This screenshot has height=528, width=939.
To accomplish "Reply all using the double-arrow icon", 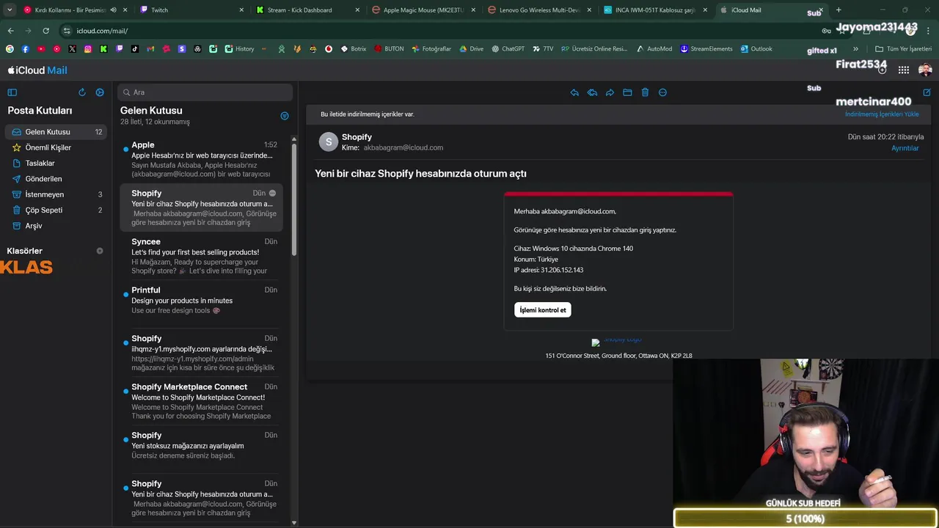I will [592, 92].
